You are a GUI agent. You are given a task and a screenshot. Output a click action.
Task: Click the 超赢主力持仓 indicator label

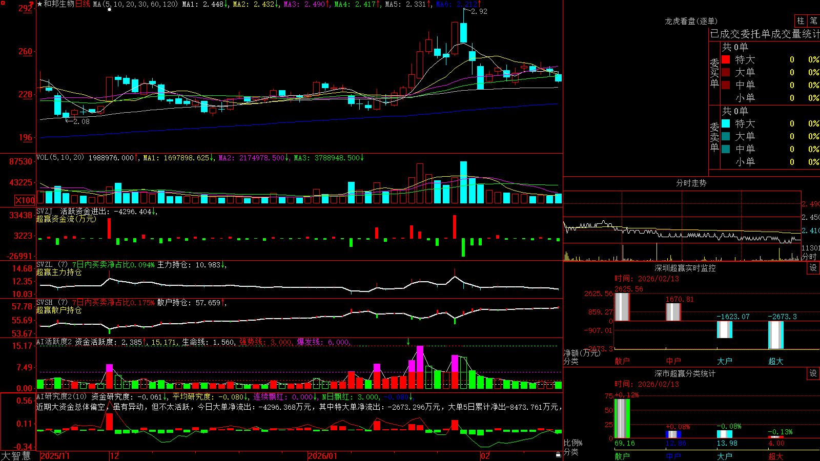tap(59, 272)
